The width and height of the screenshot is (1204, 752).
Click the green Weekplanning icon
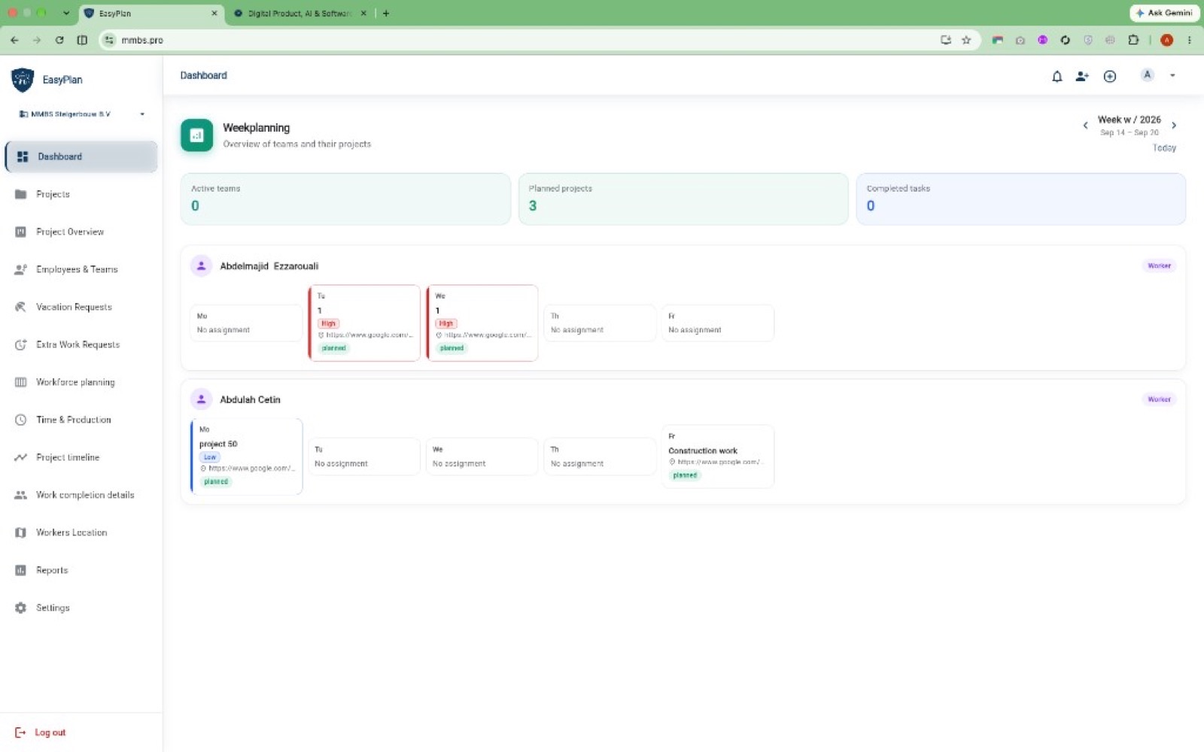pyautogui.click(x=197, y=135)
